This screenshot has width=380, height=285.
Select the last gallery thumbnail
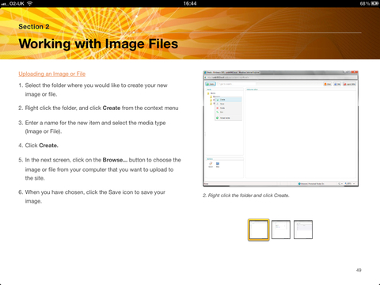click(x=303, y=230)
